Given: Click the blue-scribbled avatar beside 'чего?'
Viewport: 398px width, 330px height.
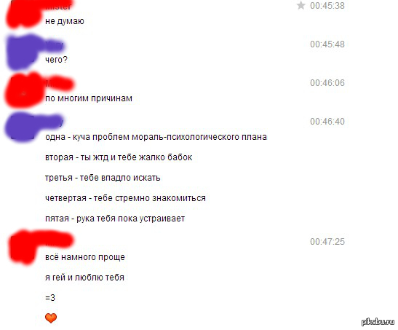Looking at the screenshot, I should (x=22, y=52).
